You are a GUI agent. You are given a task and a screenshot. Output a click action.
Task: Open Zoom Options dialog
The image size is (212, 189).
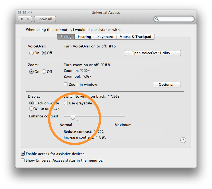pyautogui.click(x=167, y=84)
